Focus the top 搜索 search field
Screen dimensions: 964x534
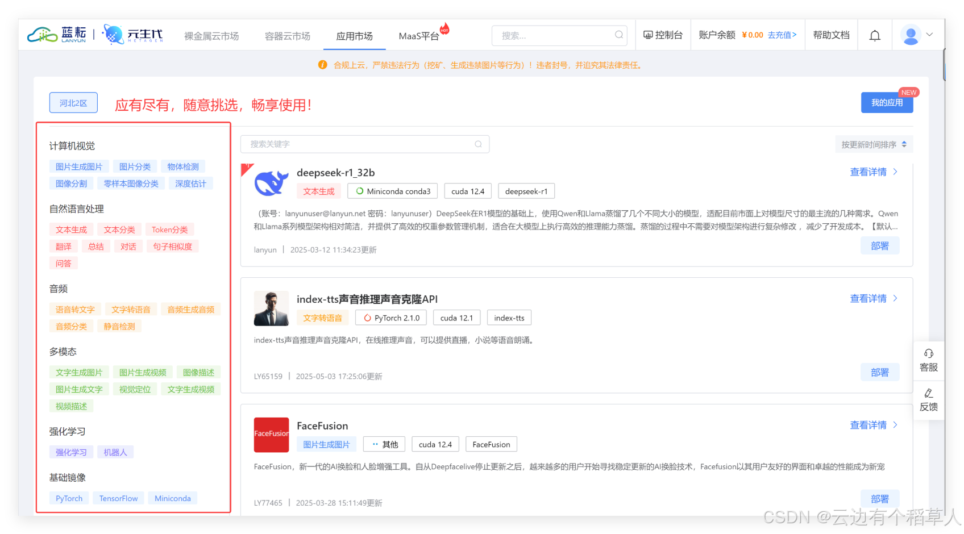(x=559, y=35)
